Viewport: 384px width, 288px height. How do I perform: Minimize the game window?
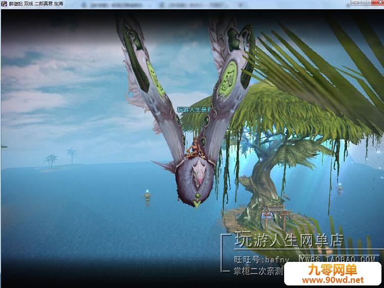[x=356, y=2]
